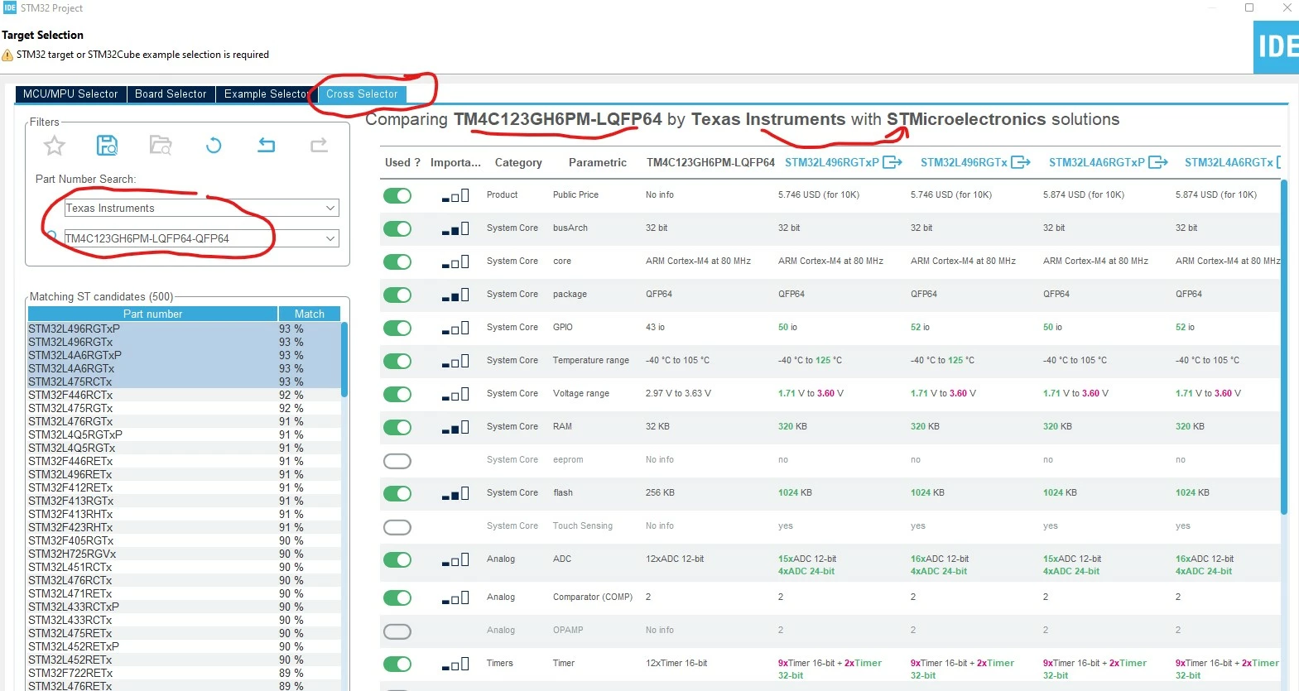Click export icon next to STM32L4A6RGTxP column
The image size is (1299, 691).
click(x=1158, y=162)
